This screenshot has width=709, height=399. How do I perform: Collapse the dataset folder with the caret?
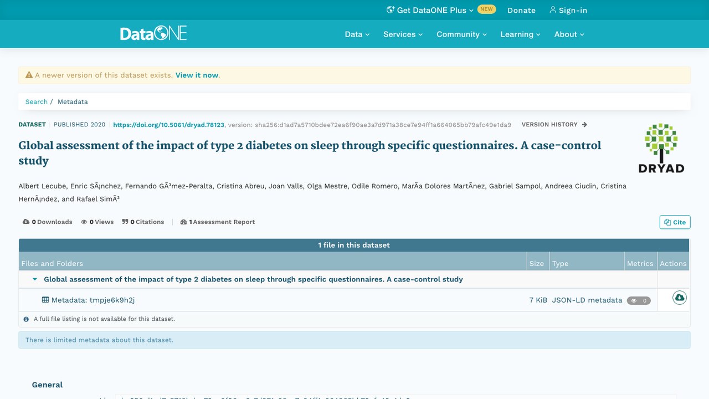point(35,279)
